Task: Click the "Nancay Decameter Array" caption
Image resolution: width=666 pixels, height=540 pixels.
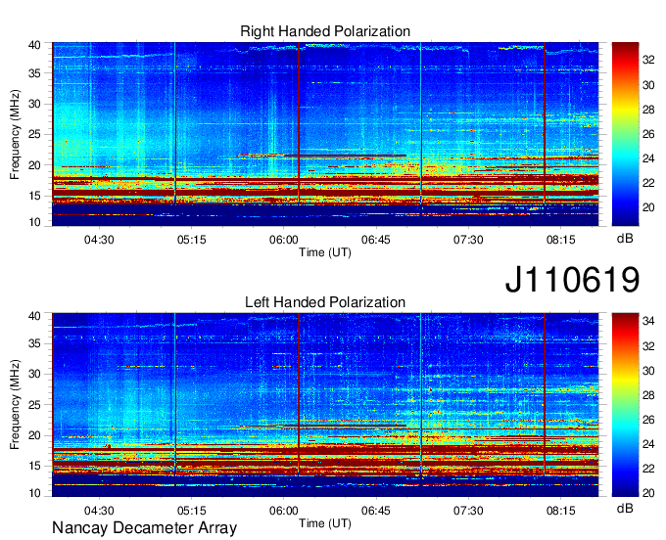Action: pyautogui.click(x=144, y=527)
